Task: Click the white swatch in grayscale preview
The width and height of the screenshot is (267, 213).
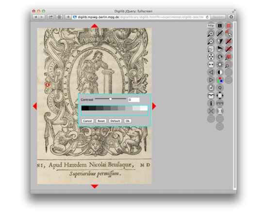Action: coord(144,108)
